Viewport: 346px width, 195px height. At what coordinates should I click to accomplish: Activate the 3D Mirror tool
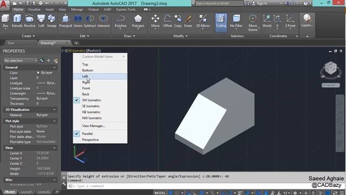coord(203,21)
